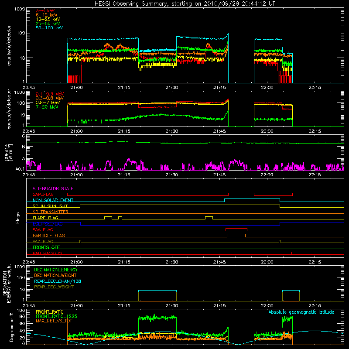Click the 22:15 tick under the decimation plot
The height and width of the screenshot is (349, 349).
315,306
